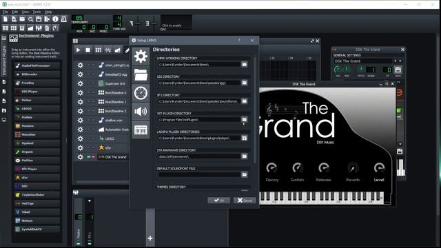
Task: Show controller rack toolbar icon
Action: (x=55, y=28)
